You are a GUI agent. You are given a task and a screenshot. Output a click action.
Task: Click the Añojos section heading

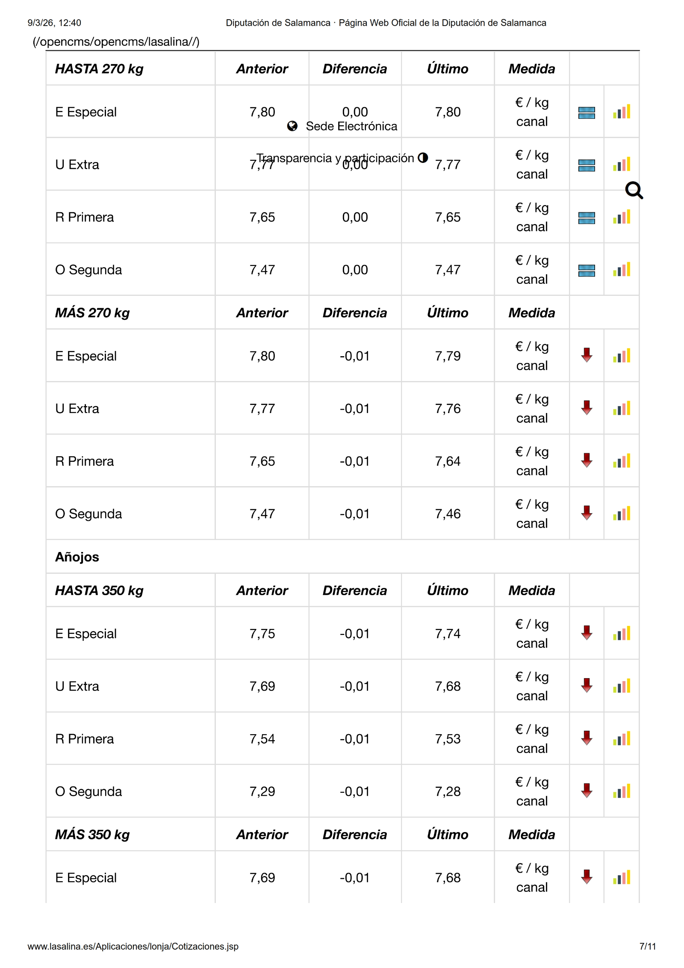click(77, 557)
